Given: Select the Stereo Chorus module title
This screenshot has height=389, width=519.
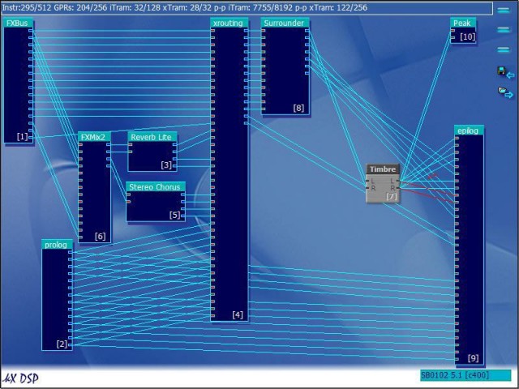Looking at the screenshot, I should 156,187.
